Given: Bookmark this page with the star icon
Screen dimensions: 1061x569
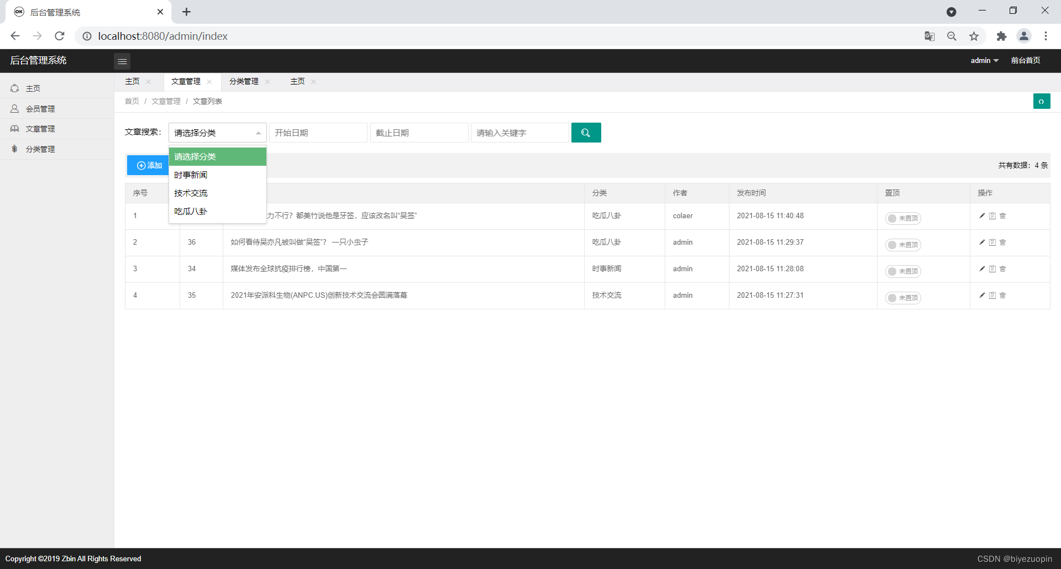Looking at the screenshot, I should (x=974, y=36).
